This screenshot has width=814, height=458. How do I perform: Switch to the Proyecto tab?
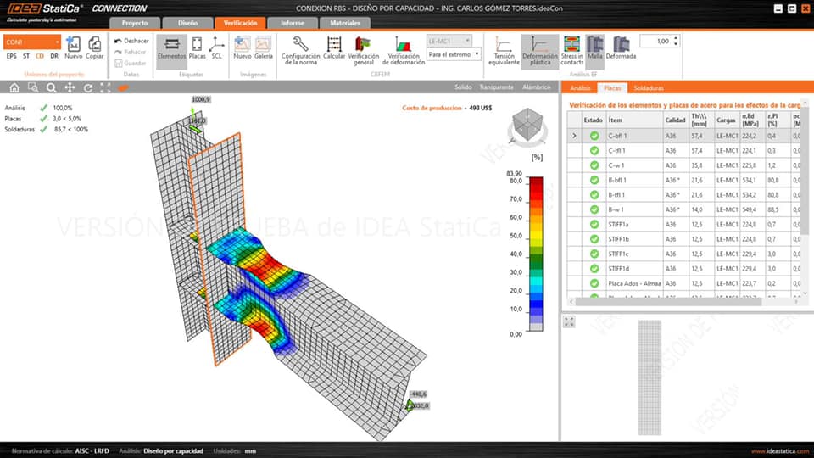click(135, 23)
